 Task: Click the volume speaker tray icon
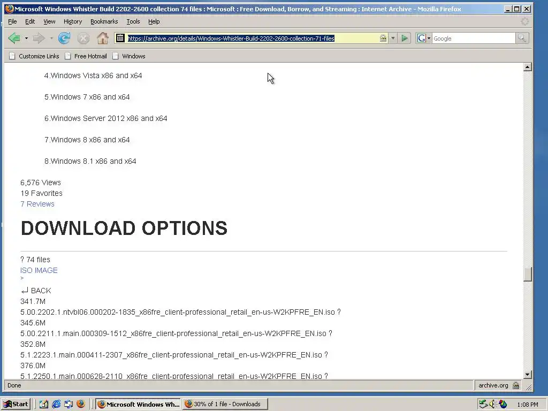click(x=492, y=404)
